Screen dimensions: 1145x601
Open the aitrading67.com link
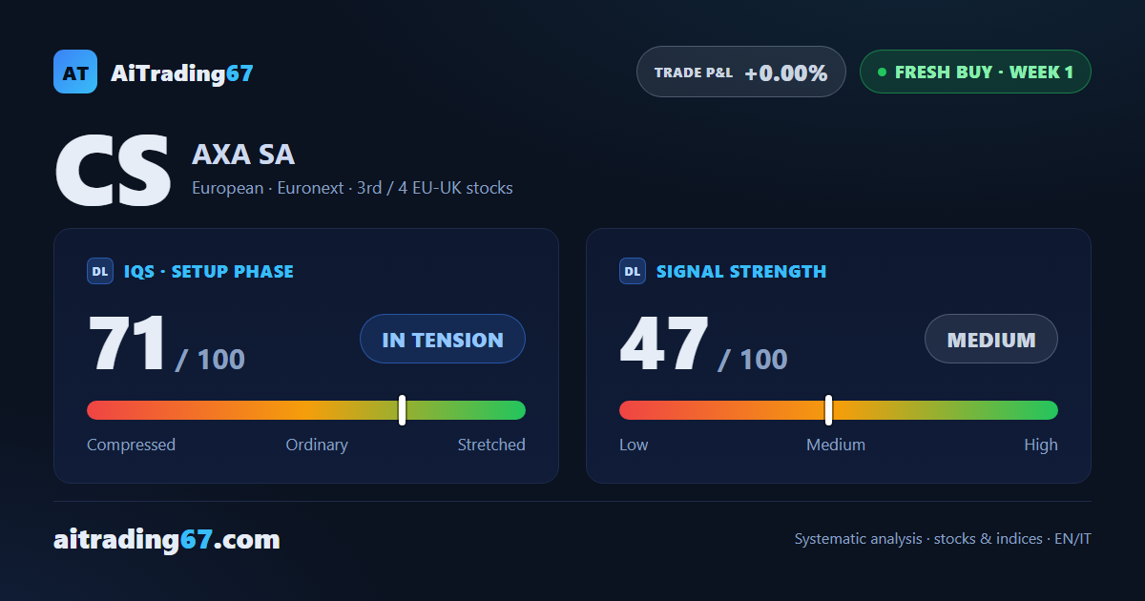coord(167,540)
